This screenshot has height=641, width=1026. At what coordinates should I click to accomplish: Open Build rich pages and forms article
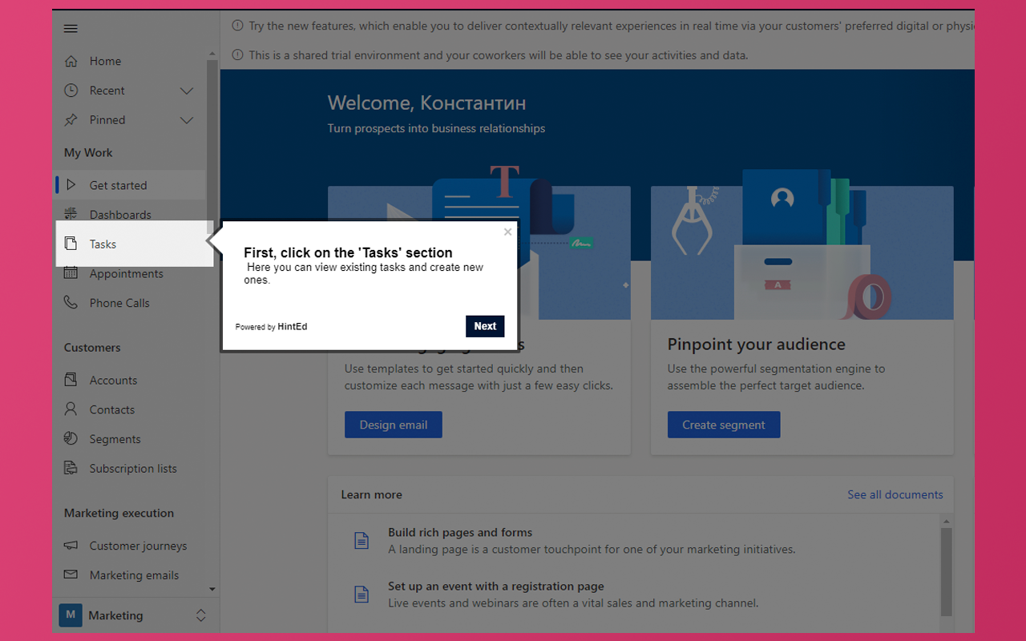pyautogui.click(x=460, y=532)
